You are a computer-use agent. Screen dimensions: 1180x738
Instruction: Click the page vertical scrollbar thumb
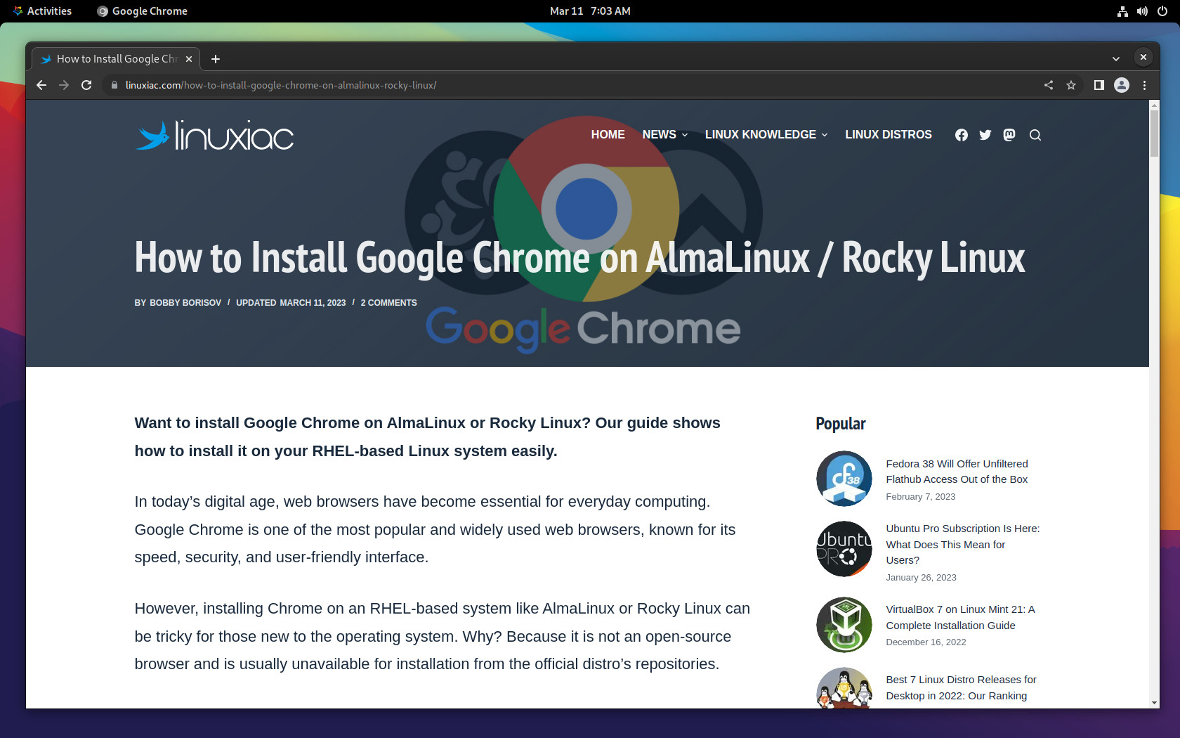click(x=1154, y=134)
